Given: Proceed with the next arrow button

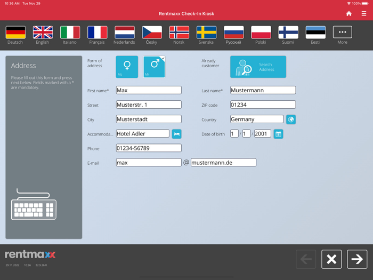Looking at the screenshot, I should 357,259.
